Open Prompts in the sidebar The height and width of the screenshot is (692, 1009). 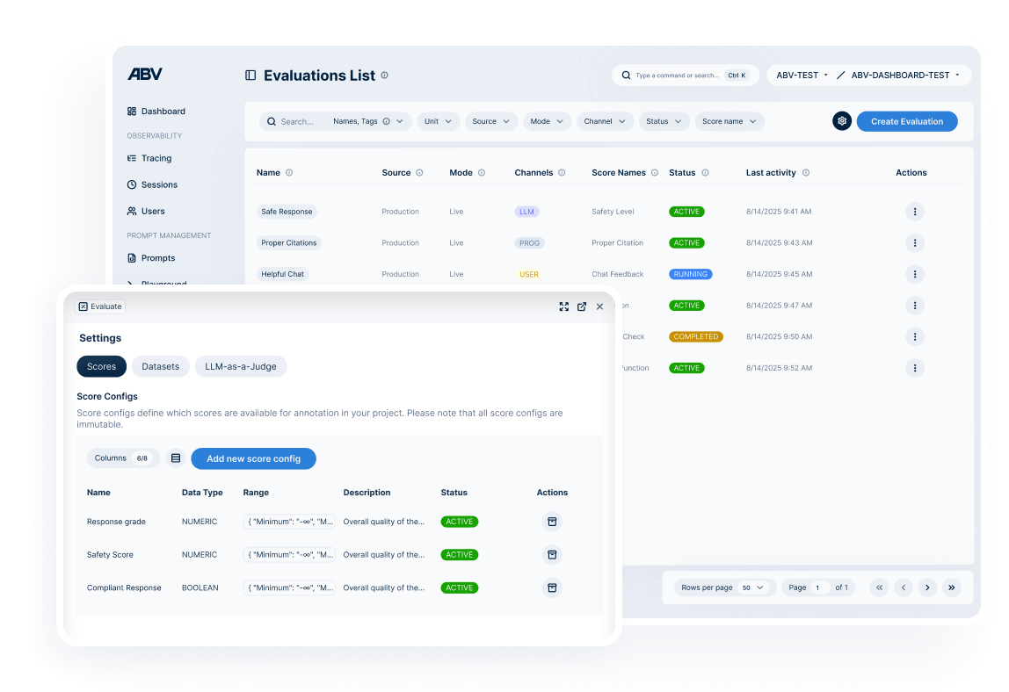tap(133, 258)
